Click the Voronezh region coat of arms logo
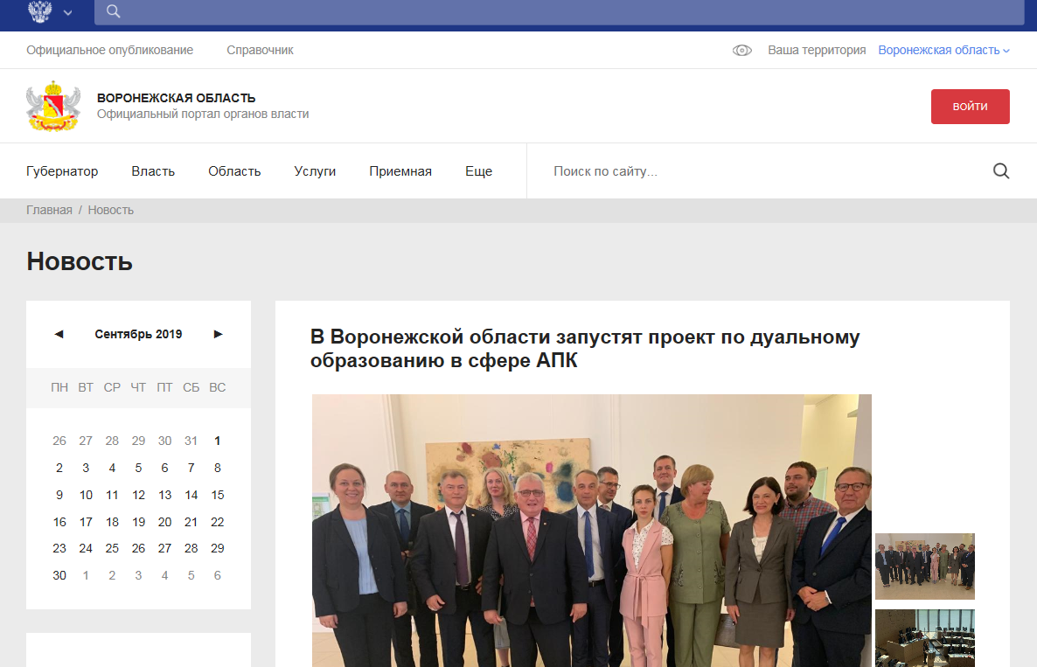Viewport: 1037px width, 667px height. 54,107
